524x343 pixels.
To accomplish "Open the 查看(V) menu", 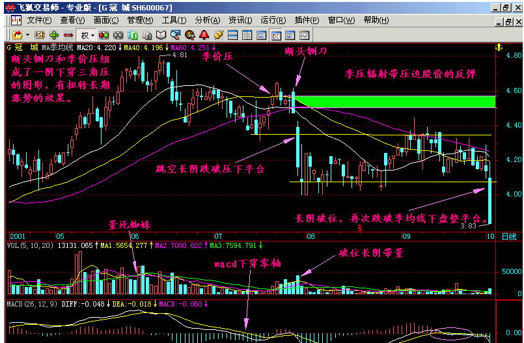I will click(x=72, y=20).
